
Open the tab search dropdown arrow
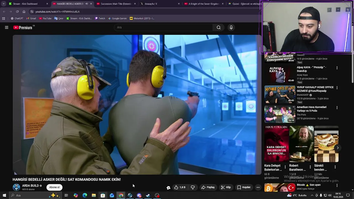pyautogui.click(x=4, y=4)
